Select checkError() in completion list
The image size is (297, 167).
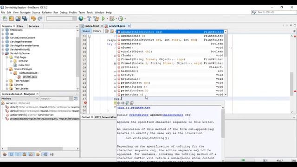170,44
